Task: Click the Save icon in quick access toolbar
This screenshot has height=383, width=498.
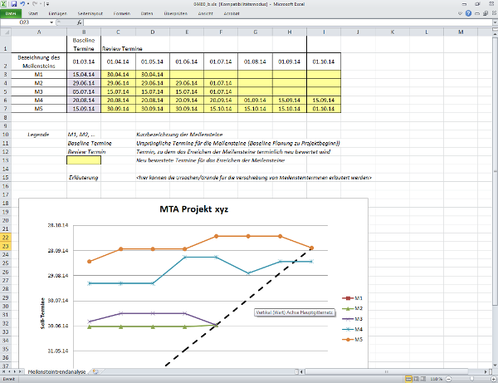Action: [x=13, y=4]
